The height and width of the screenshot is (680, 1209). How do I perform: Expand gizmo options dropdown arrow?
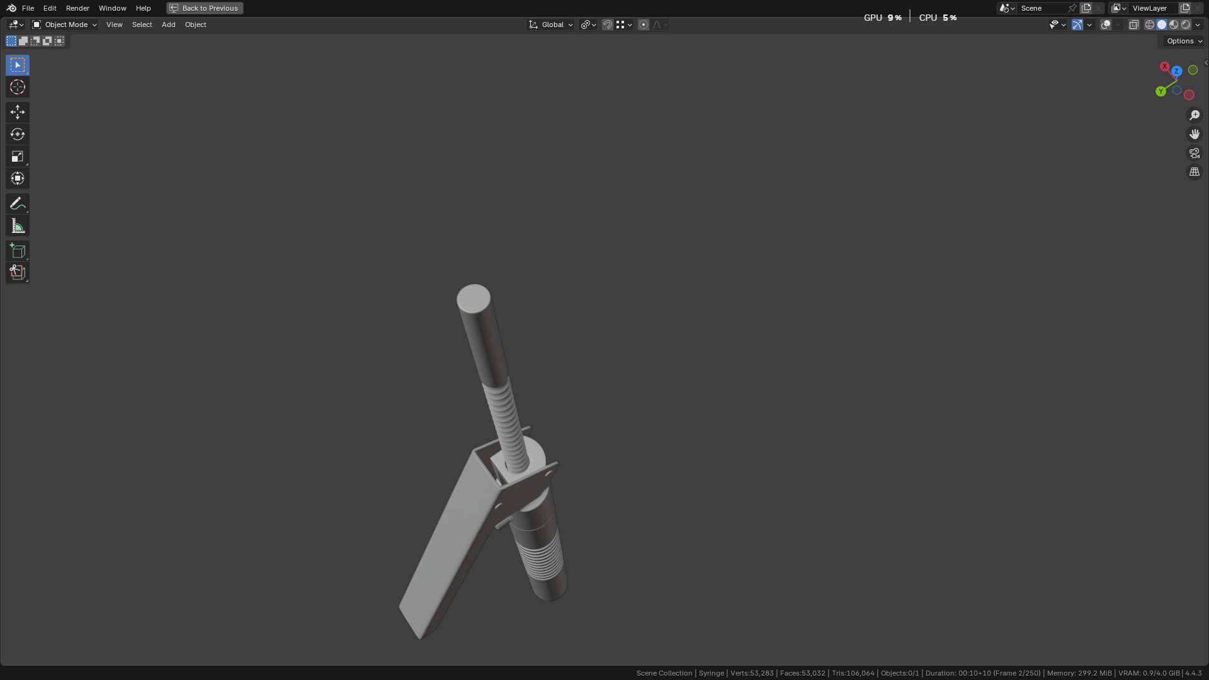click(1089, 25)
